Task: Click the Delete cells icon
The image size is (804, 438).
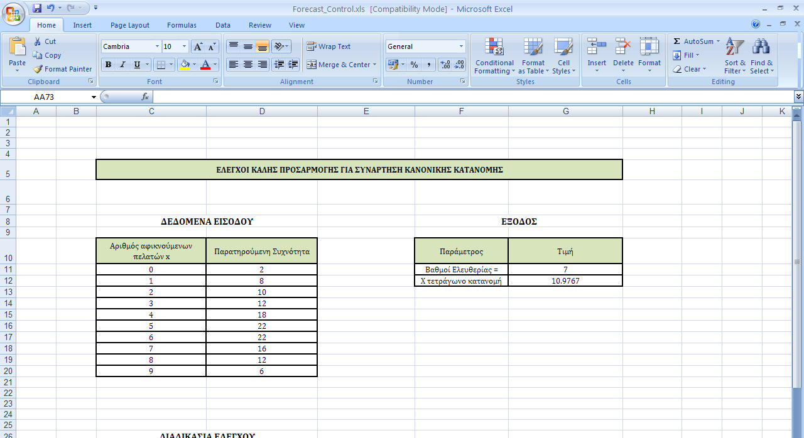Action: click(623, 47)
